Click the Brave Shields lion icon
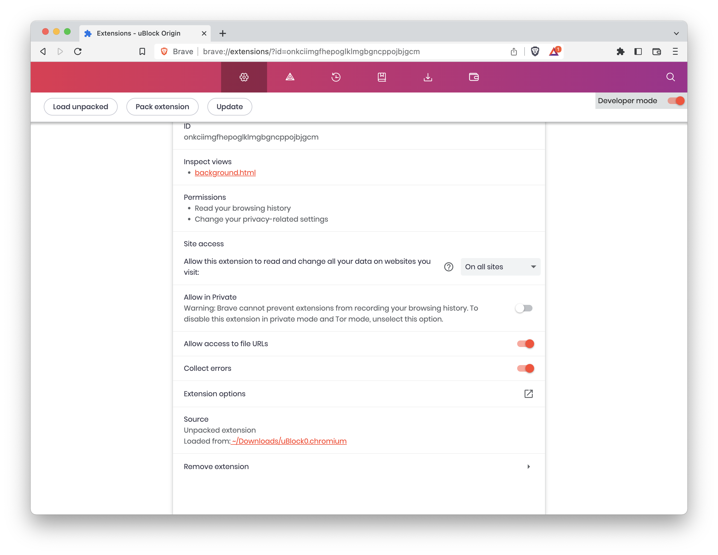The width and height of the screenshot is (718, 555). pos(535,51)
